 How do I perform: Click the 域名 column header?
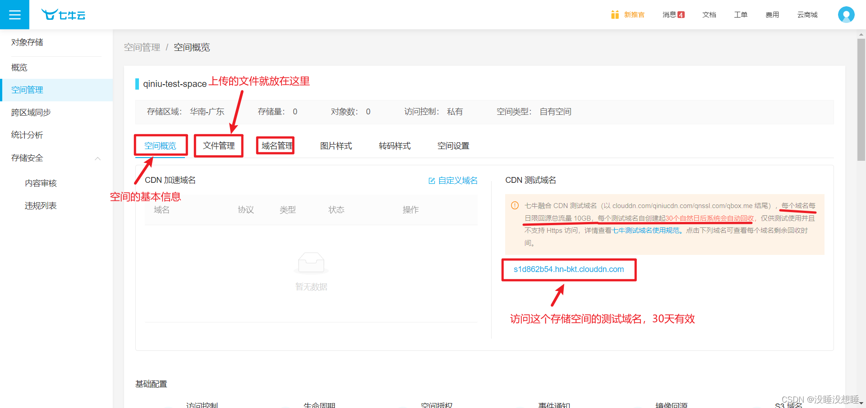click(161, 210)
